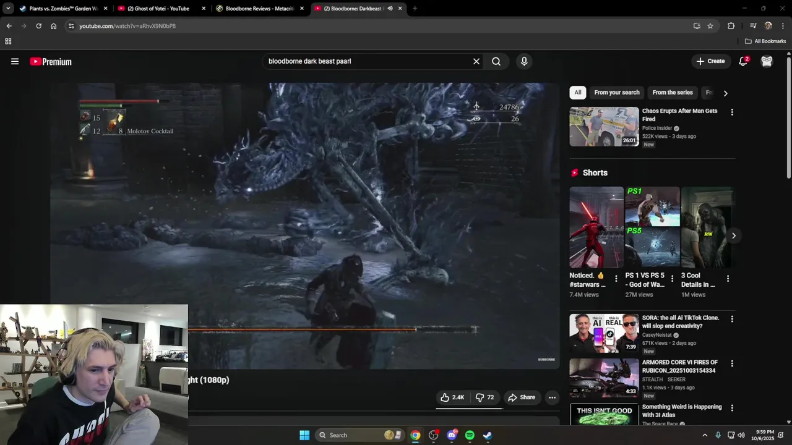Select the All filter chip
The width and height of the screenshot is (792, 445).
pyautogui.click(x=577, y=93)
